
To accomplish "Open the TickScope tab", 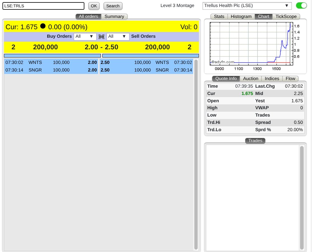I will (x=286, y=16).
